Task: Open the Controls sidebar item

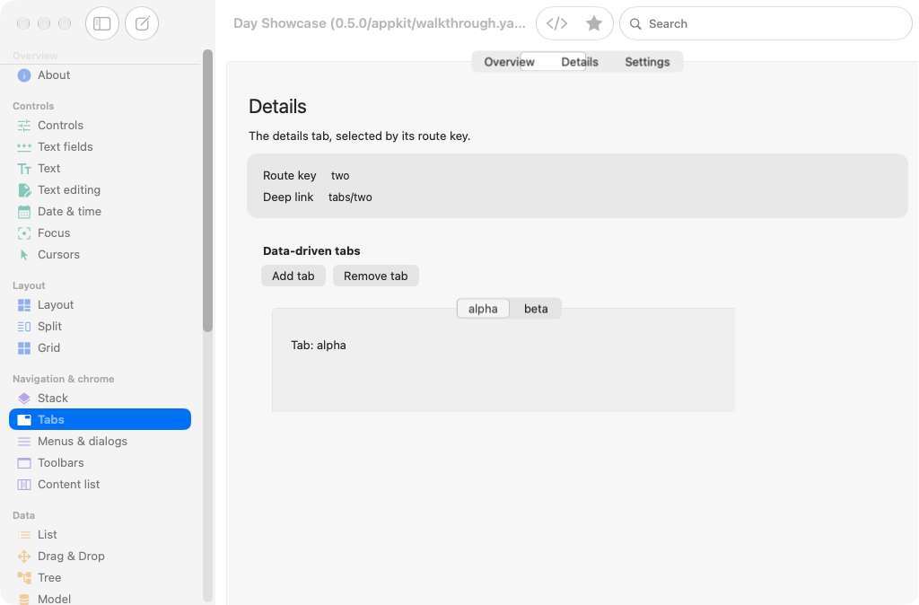Action: [x=101, y=126]
